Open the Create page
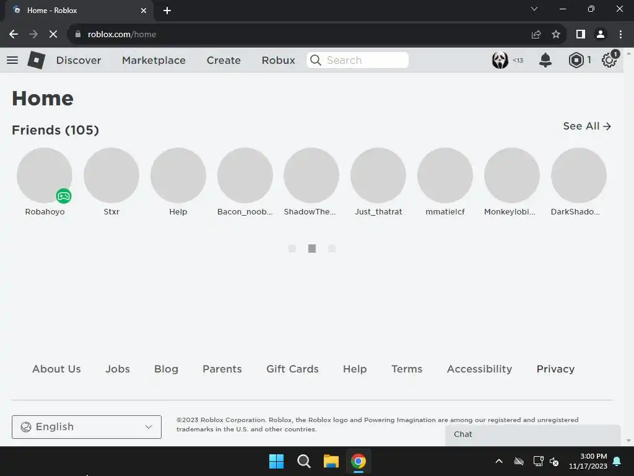This screenshot has width=634, height=476. point(224,60)
